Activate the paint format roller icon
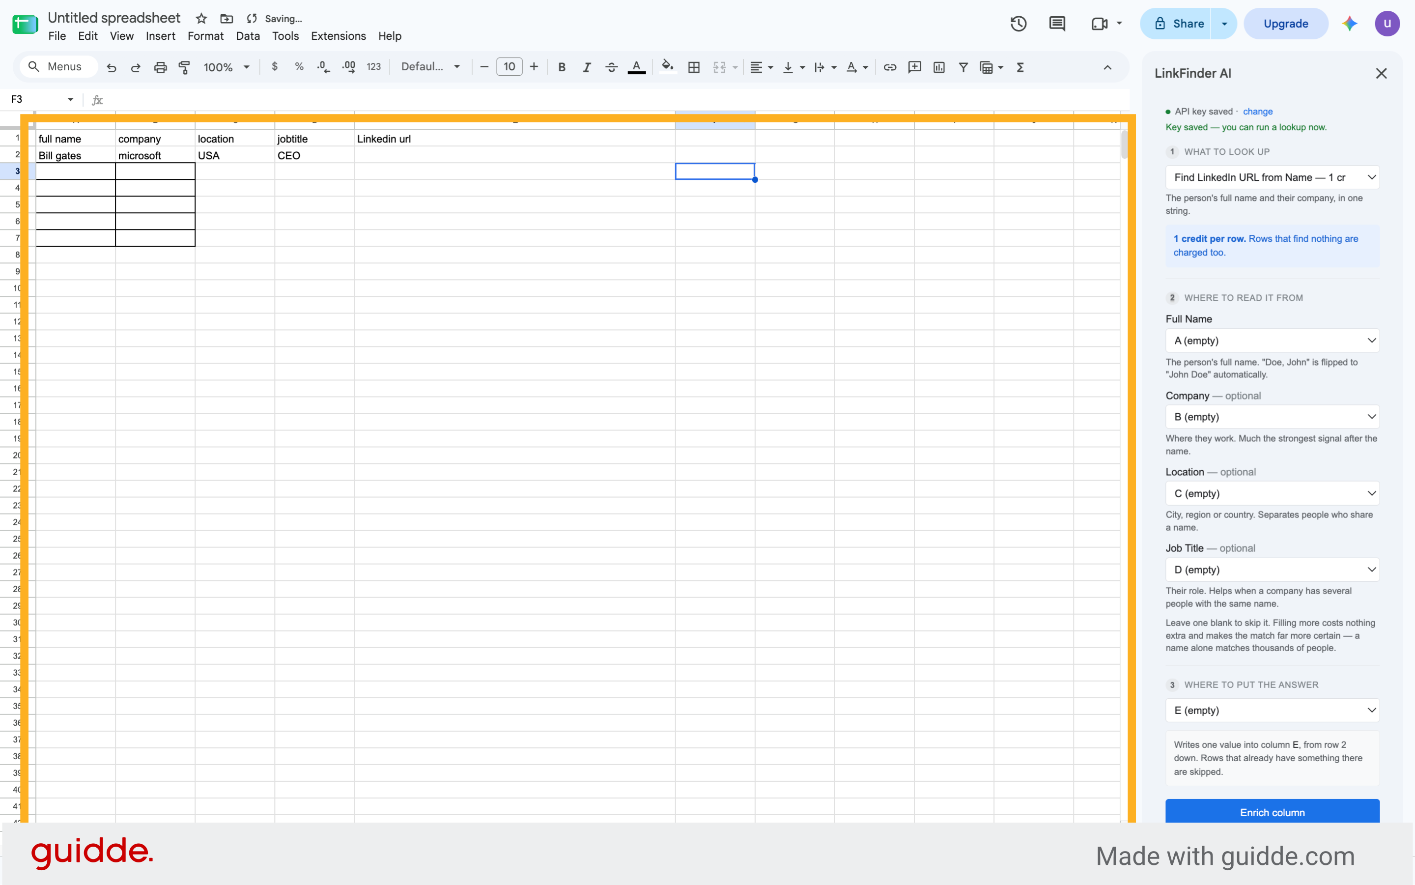Screen dimensions: 1415x885 (x=184, y=67)
